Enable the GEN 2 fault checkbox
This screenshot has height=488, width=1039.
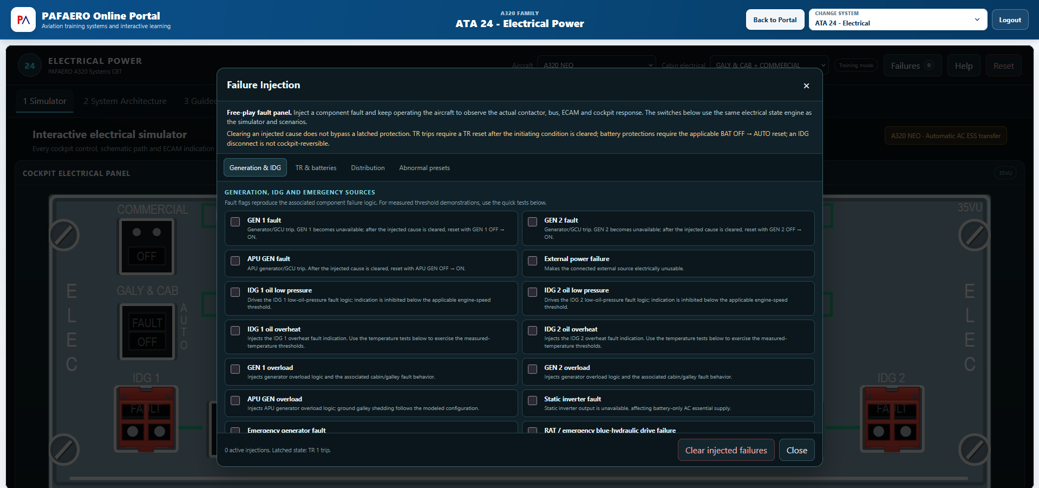click(532, 222)
